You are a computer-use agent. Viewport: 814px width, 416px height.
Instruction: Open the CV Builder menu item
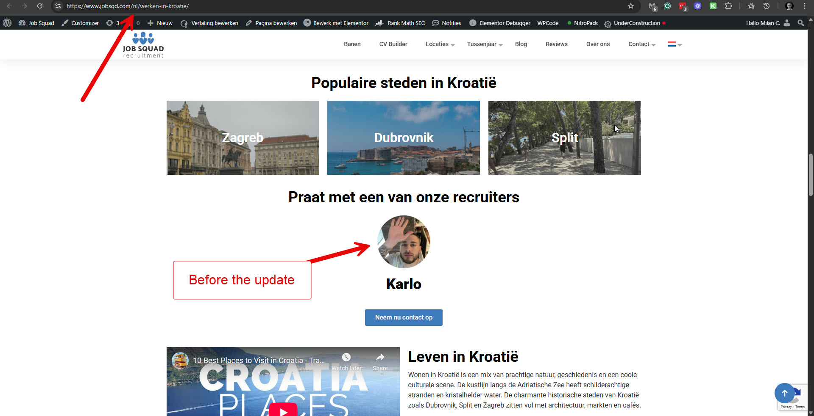pos(393,44)
